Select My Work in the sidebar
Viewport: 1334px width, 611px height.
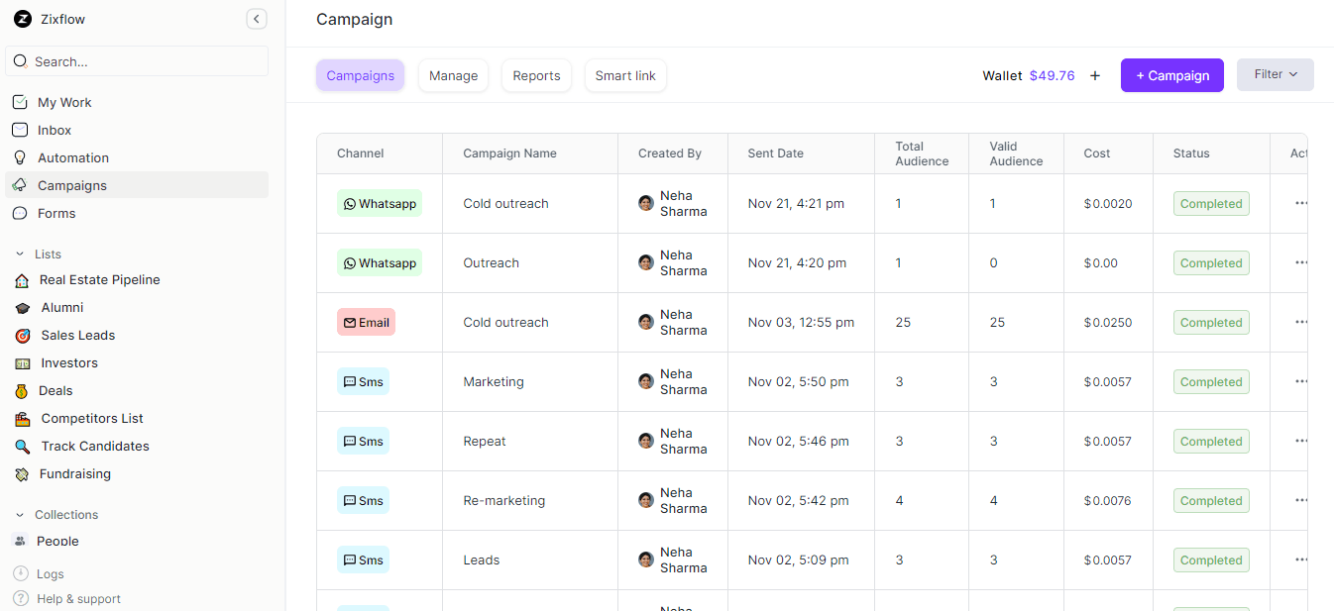click(x=63, y=102)
